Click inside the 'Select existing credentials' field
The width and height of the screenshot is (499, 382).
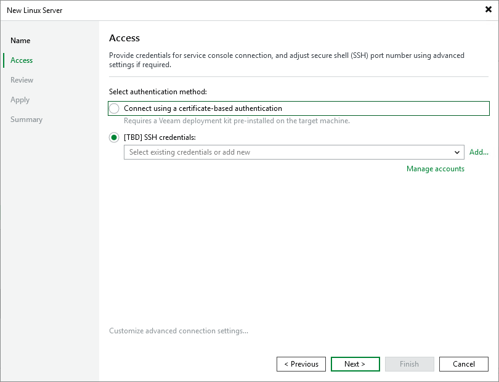tap(286, 152)
